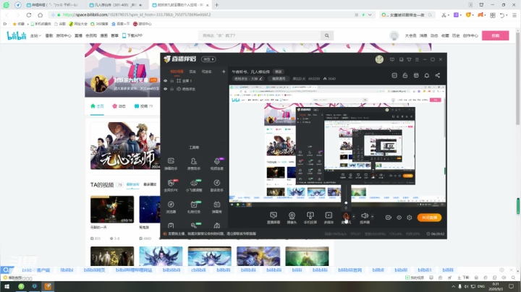Select the second scene tab 竖屏
The height and width of the screenshot is (292, 521).
pos(192,72)
